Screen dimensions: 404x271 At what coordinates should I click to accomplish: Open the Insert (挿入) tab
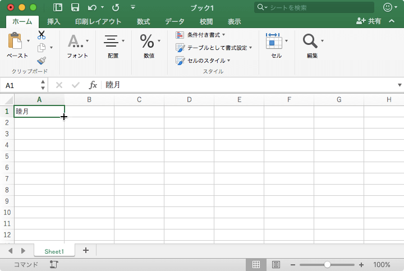[x=54, y=21]
